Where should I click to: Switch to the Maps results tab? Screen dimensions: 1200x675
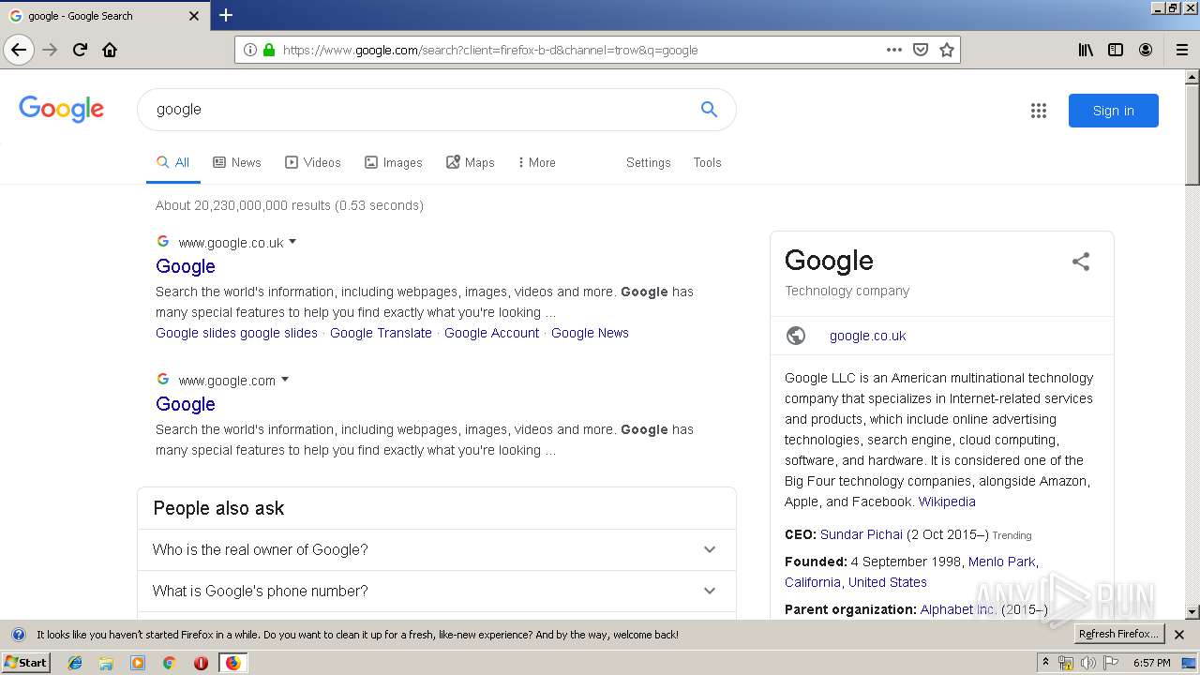(x=471, y=162)
